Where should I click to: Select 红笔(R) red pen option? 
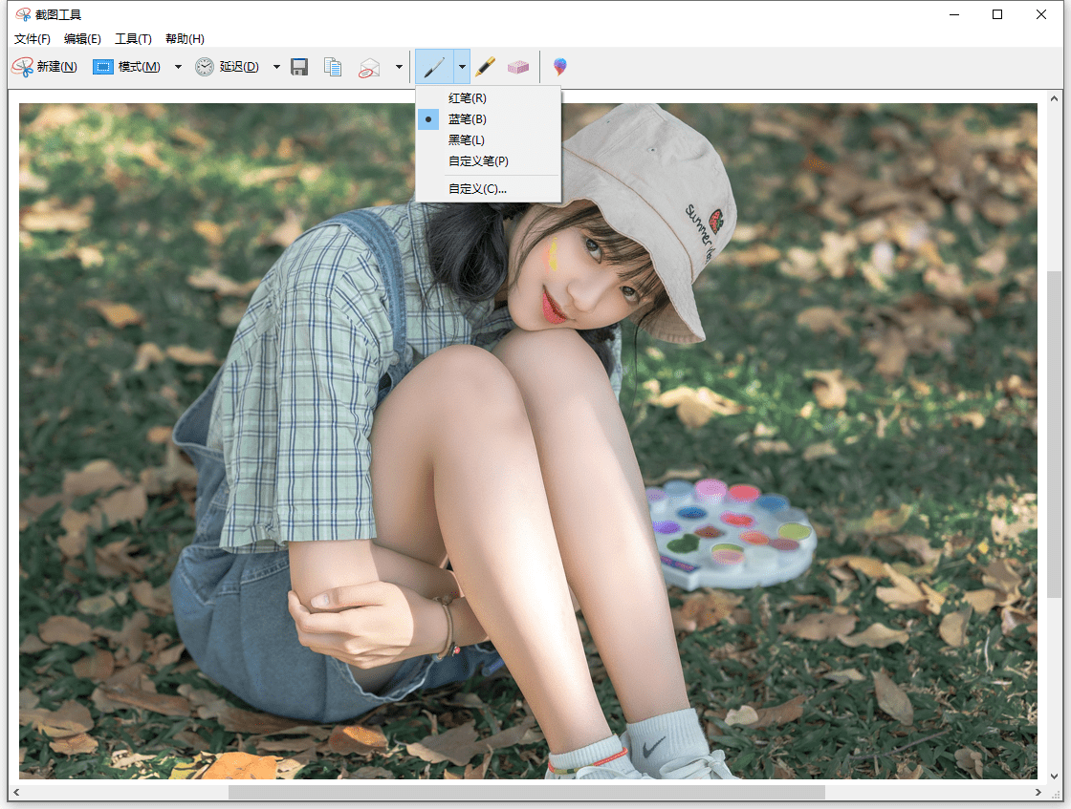pos(468,98)
